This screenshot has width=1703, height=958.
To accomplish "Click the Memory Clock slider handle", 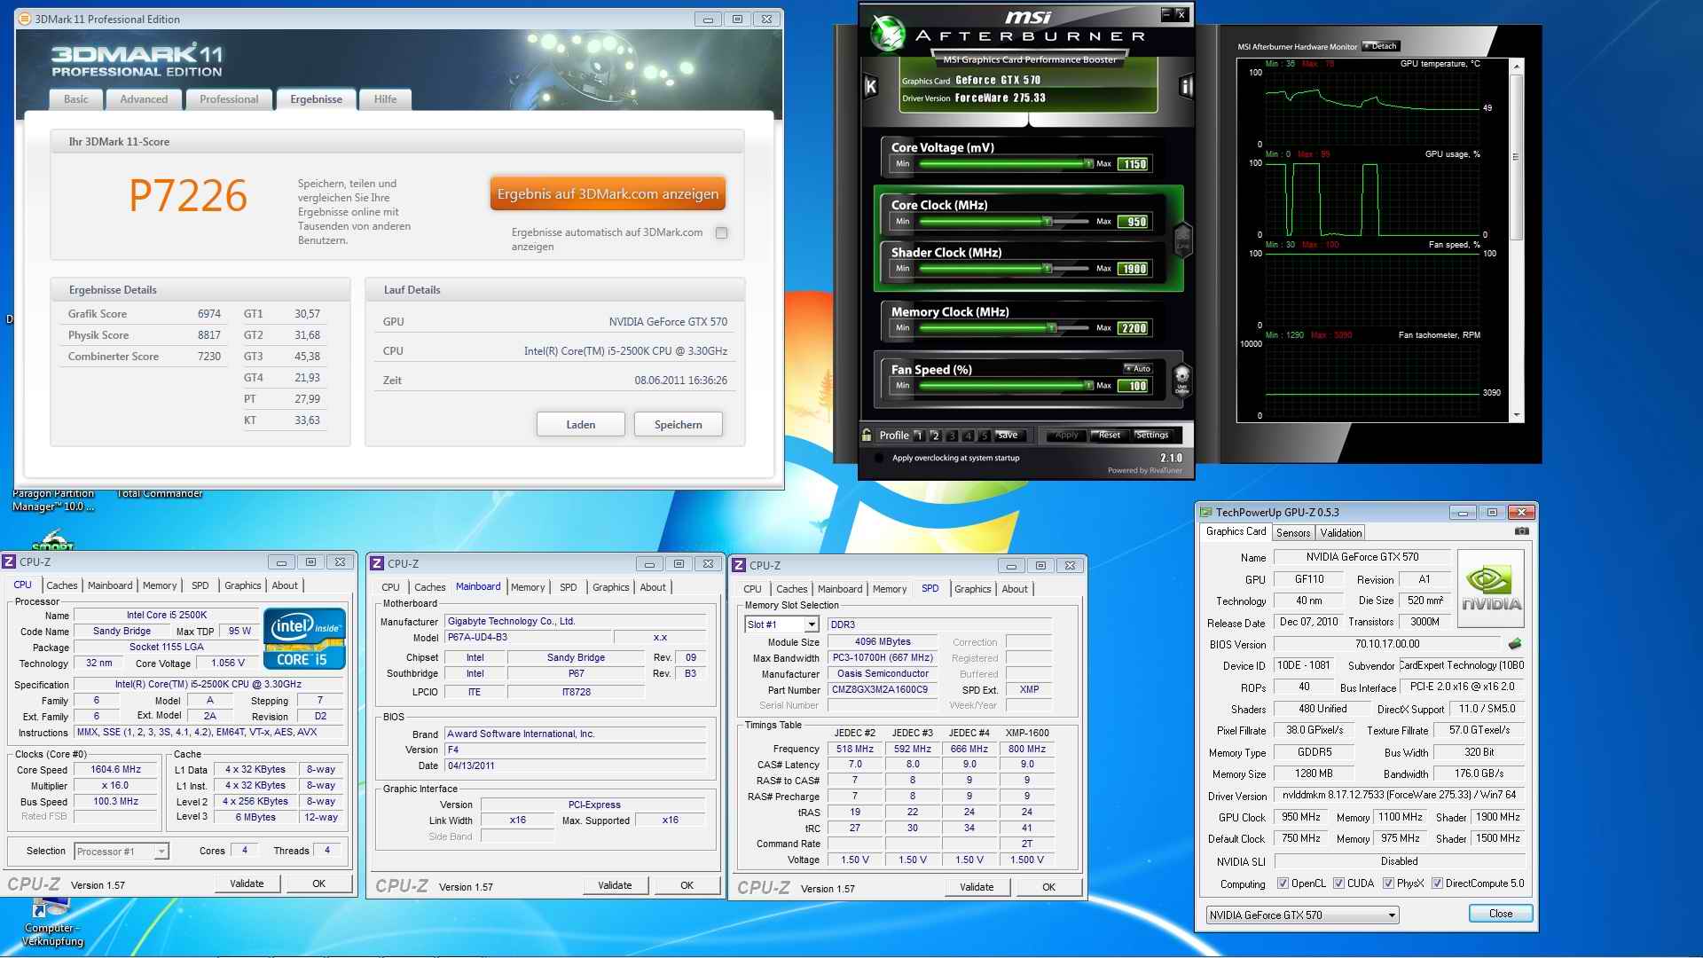I will click(1051, 328).
